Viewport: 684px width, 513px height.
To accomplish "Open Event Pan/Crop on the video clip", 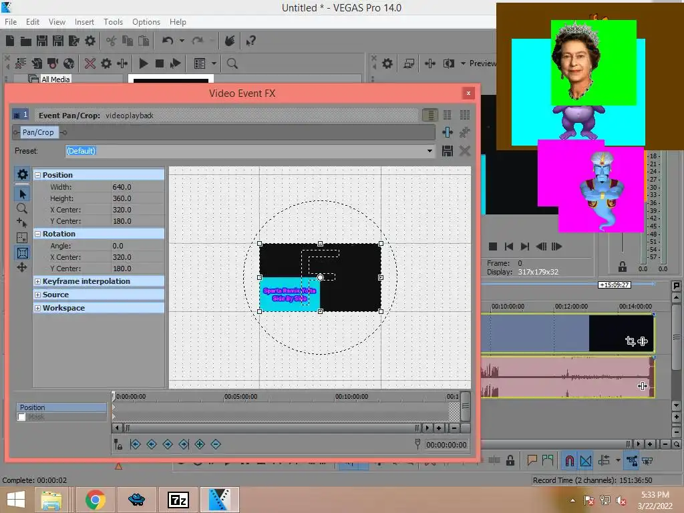I will coord(630,341).
